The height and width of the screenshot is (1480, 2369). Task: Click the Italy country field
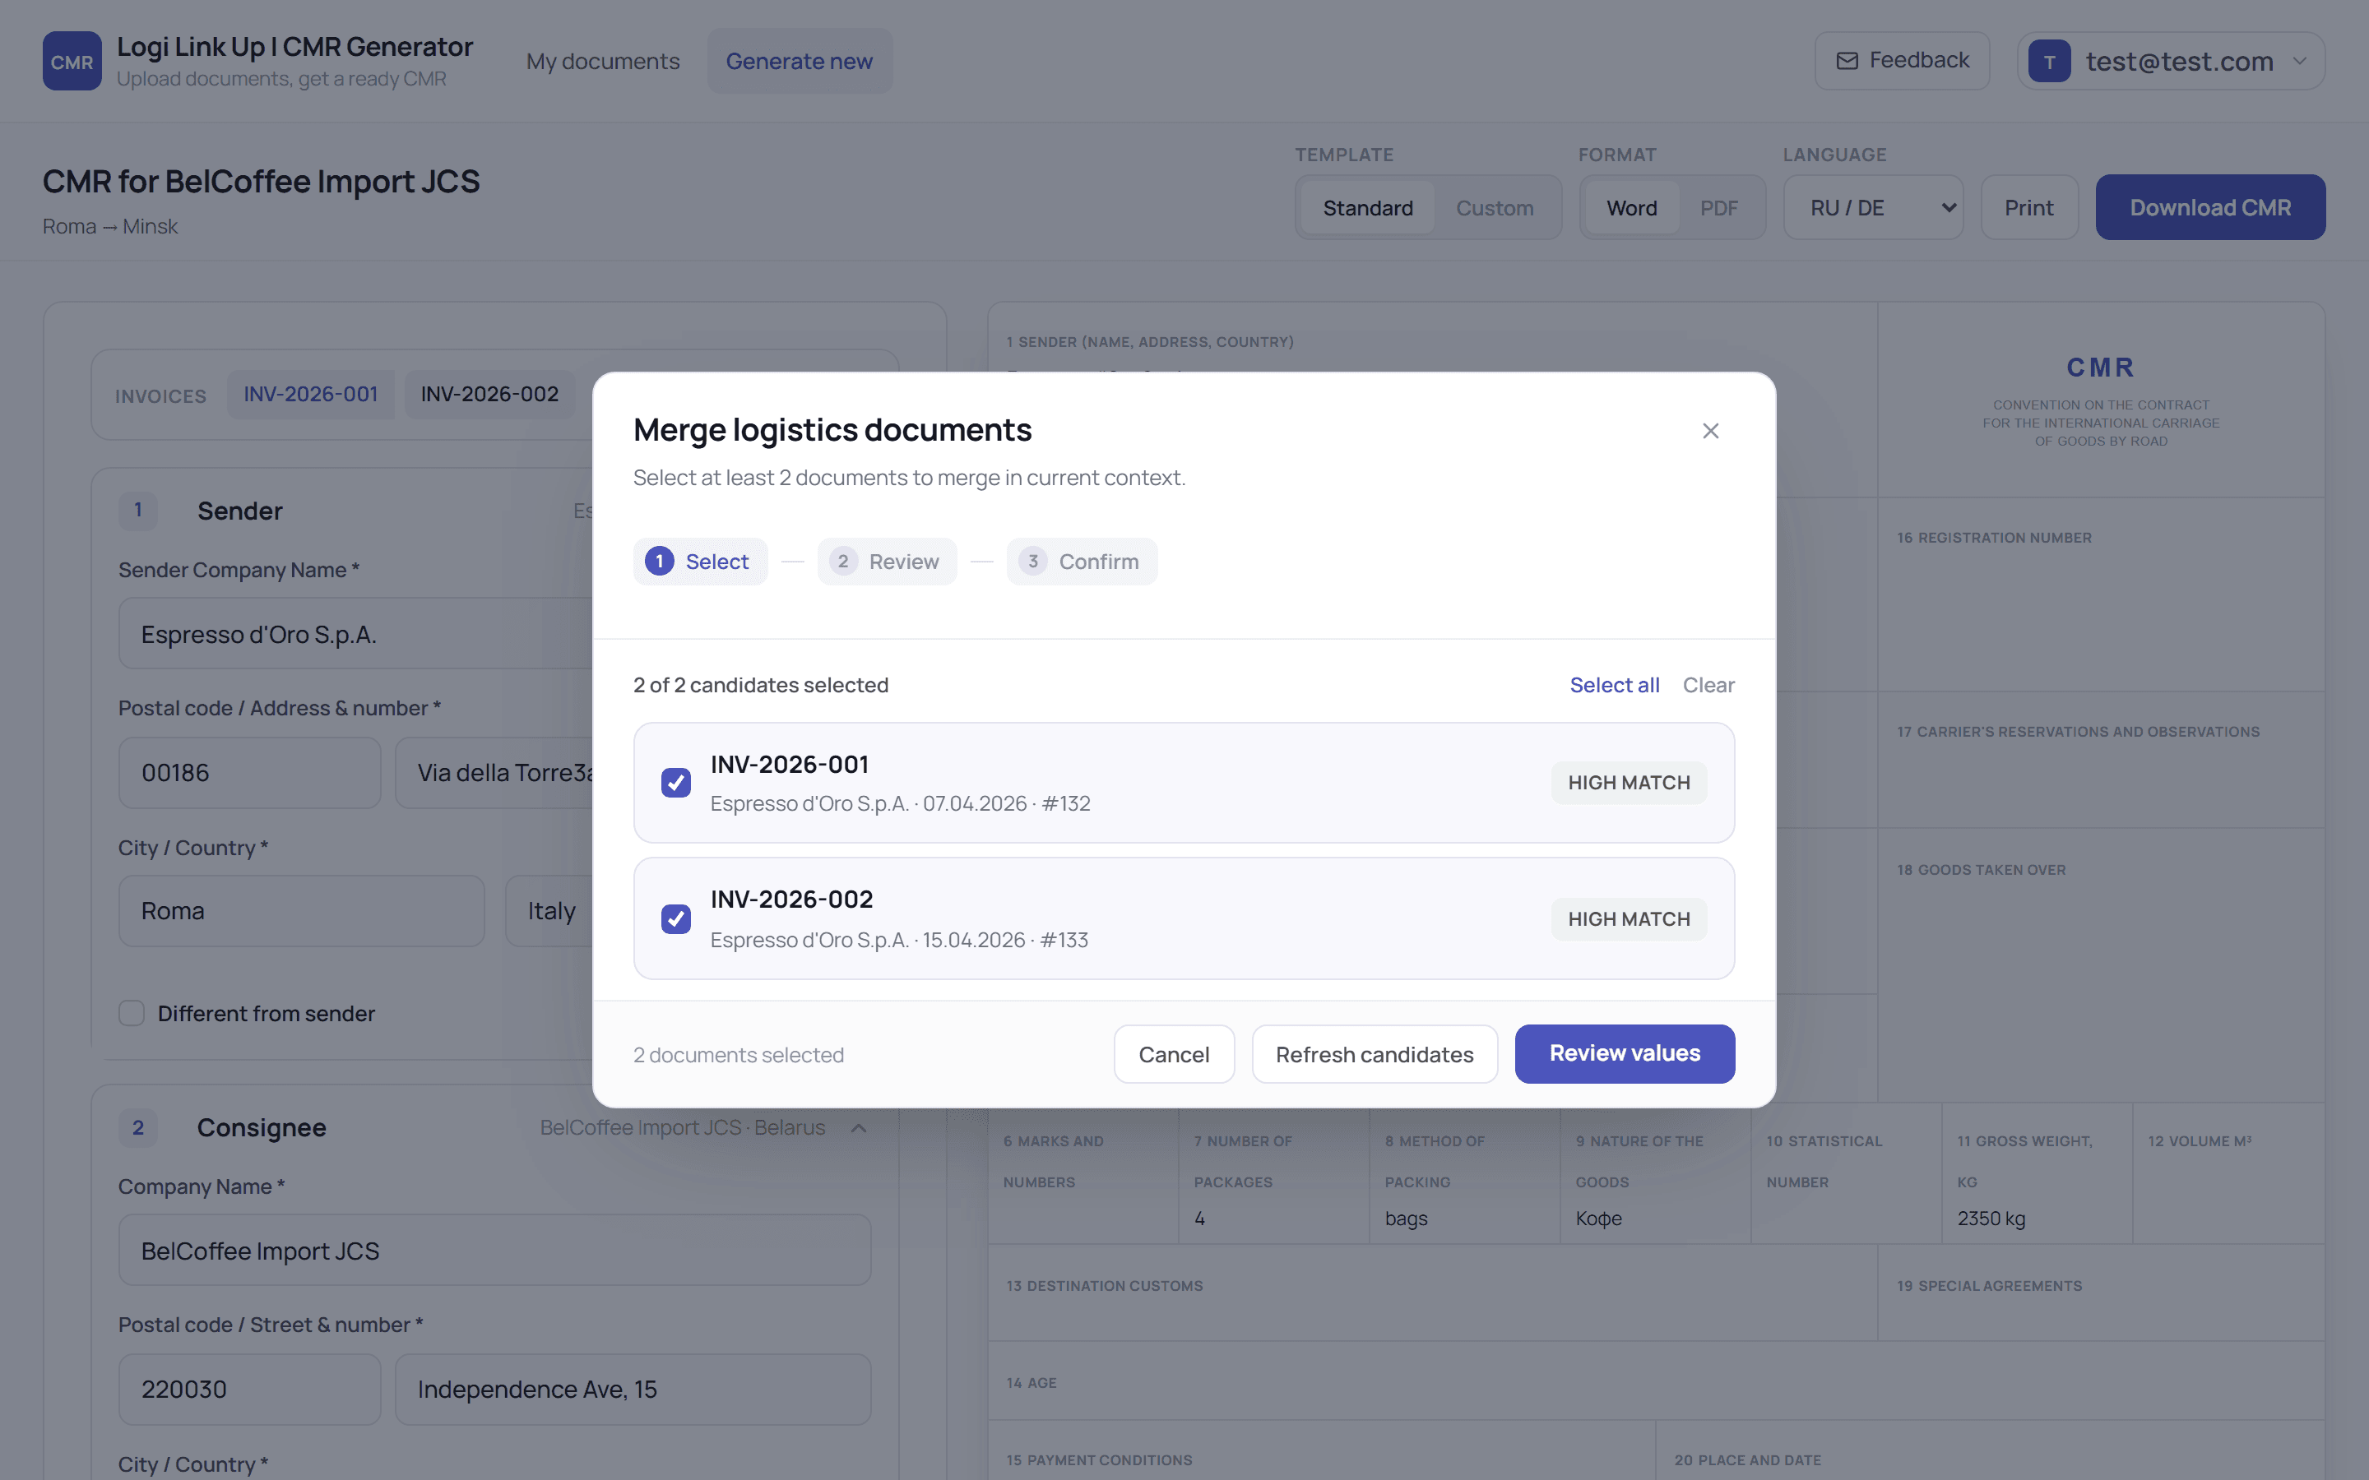(549, 910)
